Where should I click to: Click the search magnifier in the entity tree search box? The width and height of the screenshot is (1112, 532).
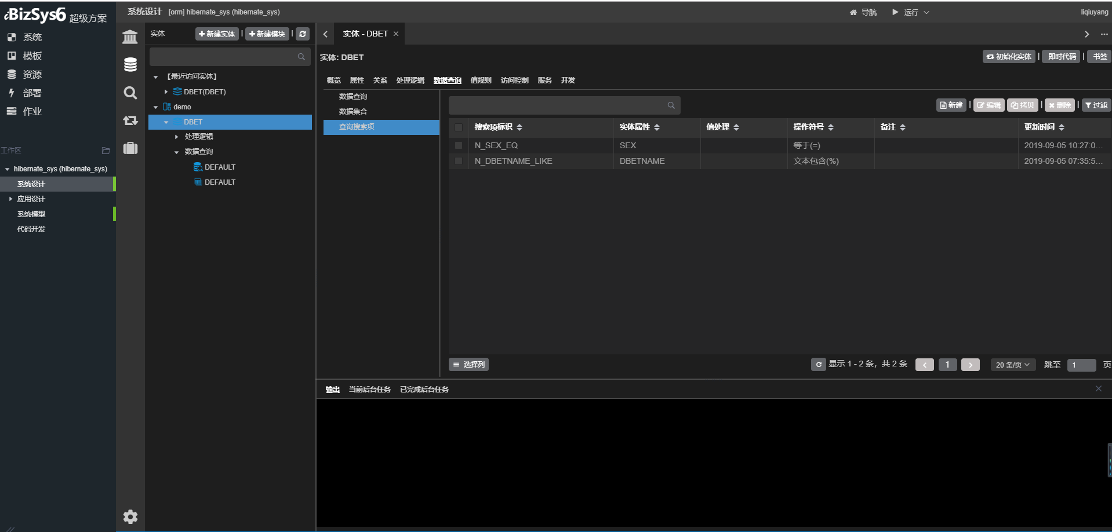(x=301, y=57)
